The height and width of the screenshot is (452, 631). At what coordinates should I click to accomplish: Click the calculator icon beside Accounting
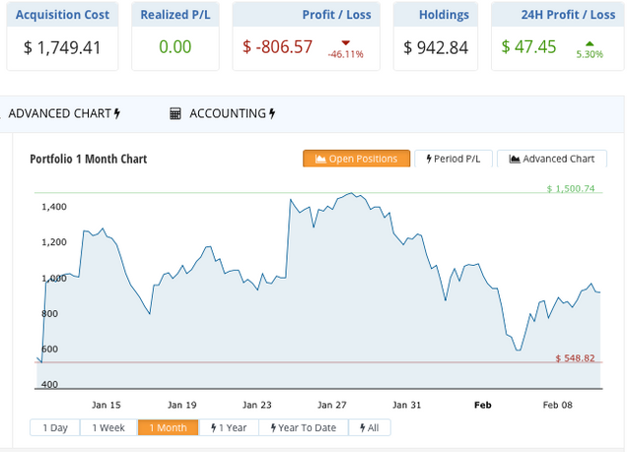175,114
